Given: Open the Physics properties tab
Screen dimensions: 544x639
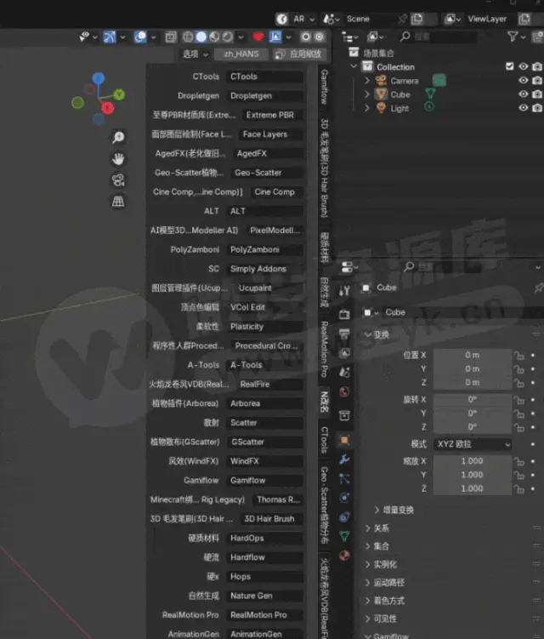Looking at the screenshot, I should [344, 498].
